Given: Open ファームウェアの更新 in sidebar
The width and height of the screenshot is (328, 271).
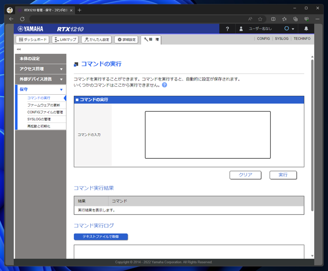Looking at the screenshot, I should coord(44,105).
